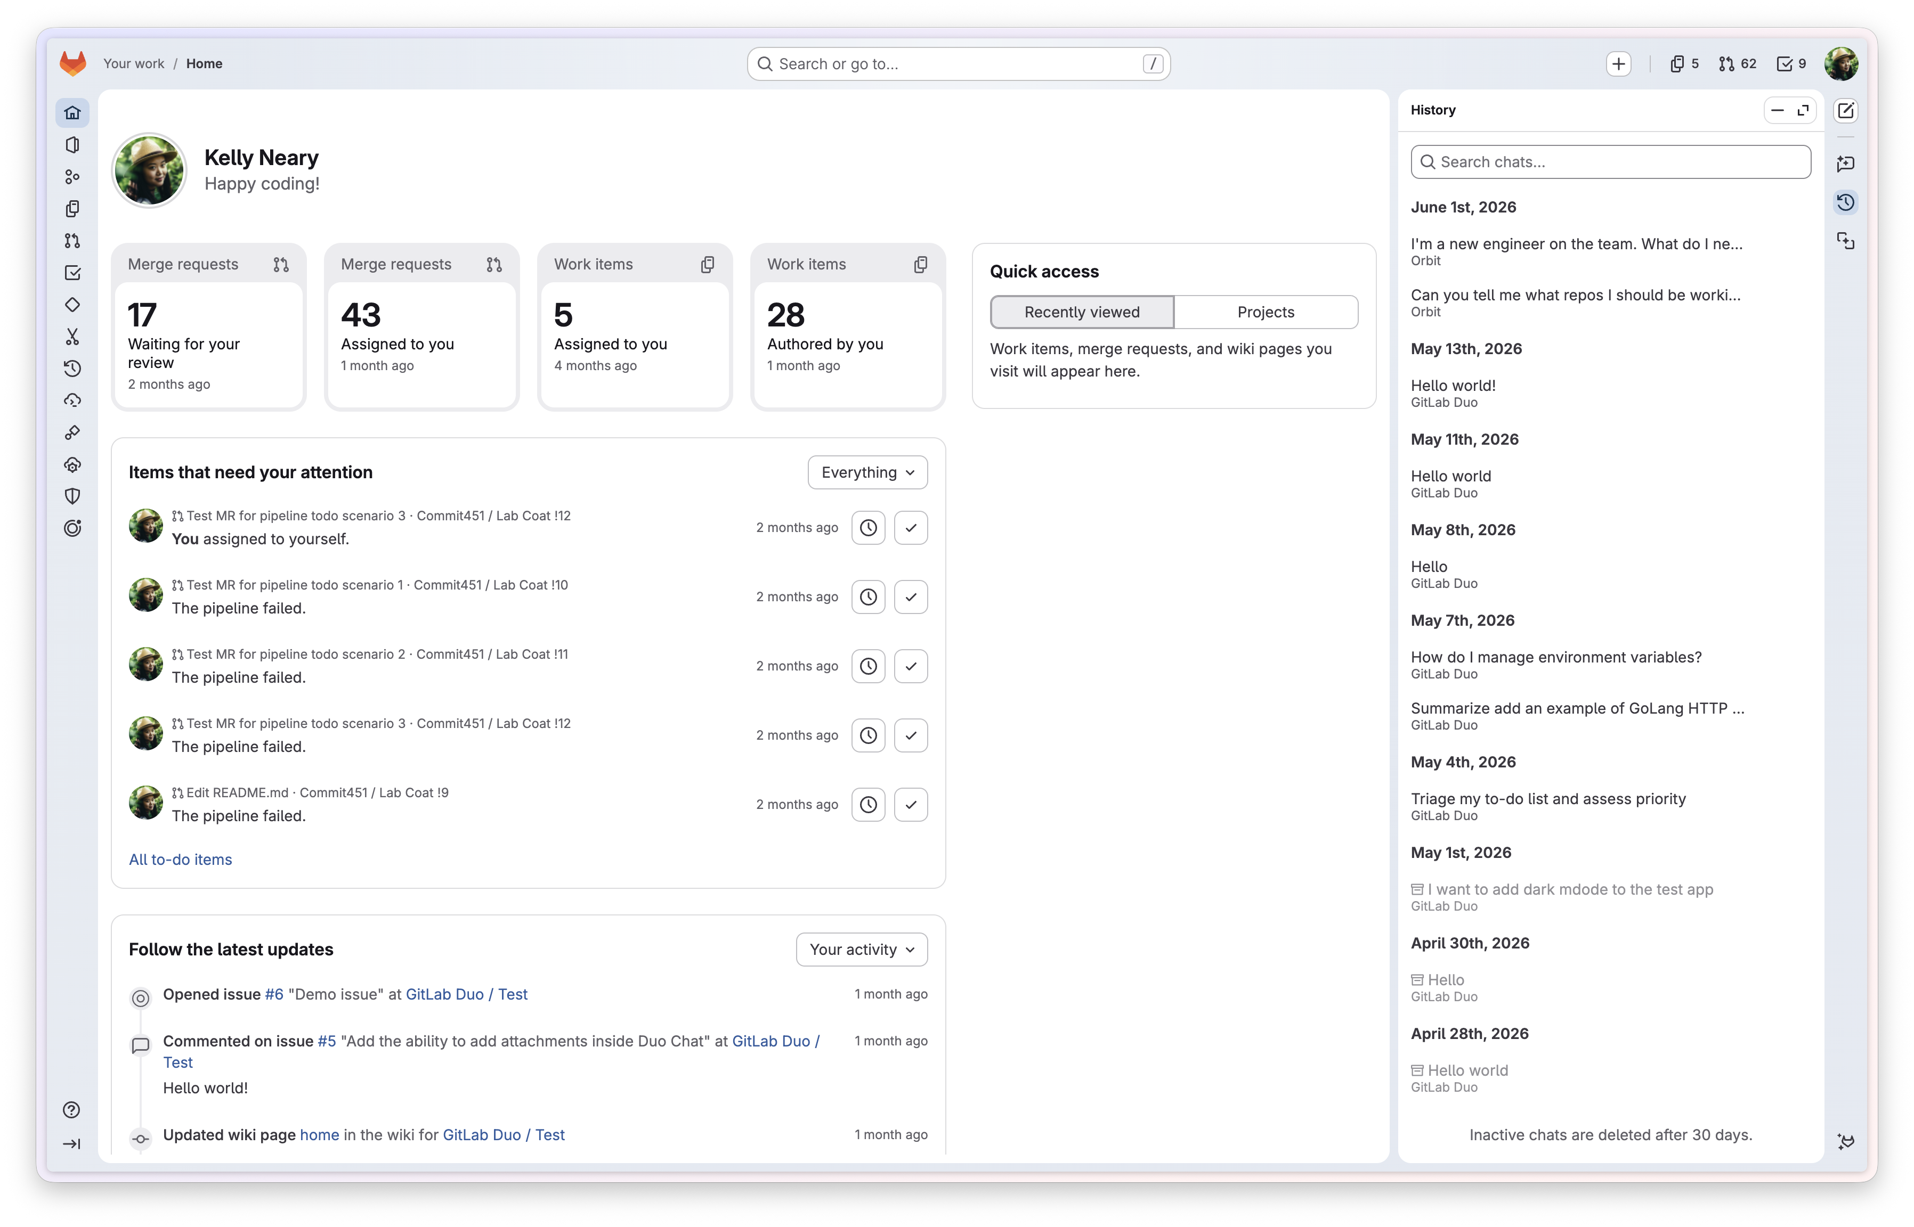Maximize the History chat panel
Screen dimensions: 1914x1227
[x=1803, y=110]
